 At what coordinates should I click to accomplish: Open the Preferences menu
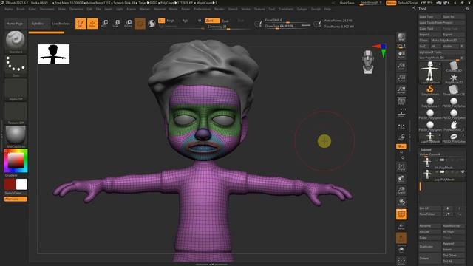point(202,9)
